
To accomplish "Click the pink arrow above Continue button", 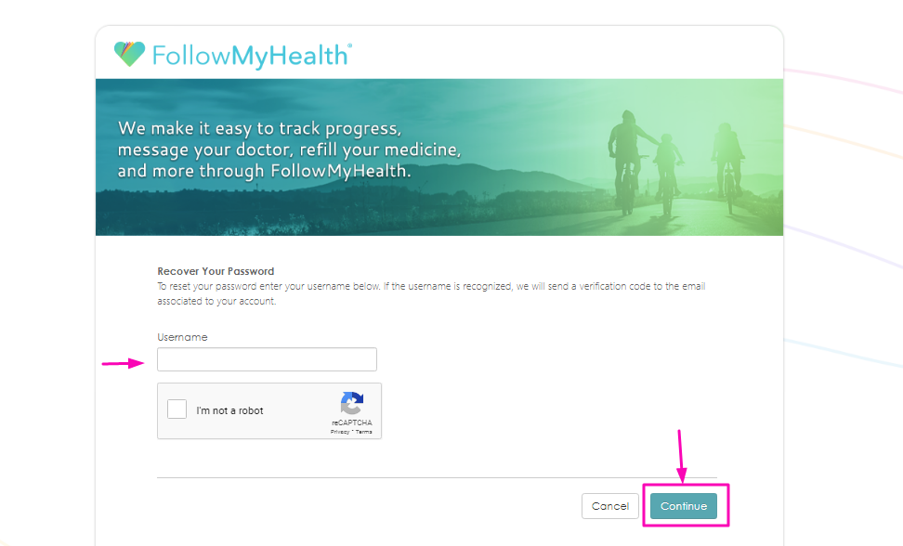I will coord(681,456).
